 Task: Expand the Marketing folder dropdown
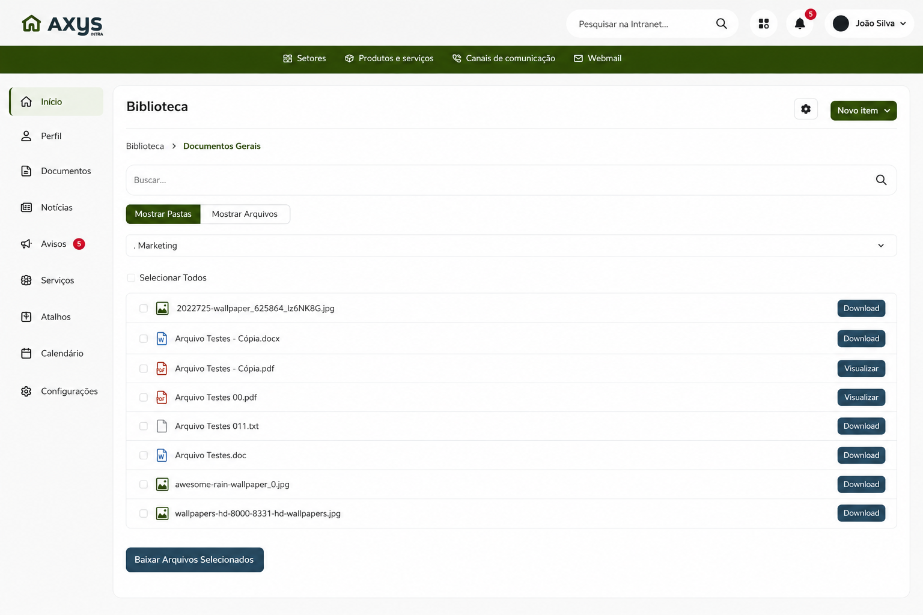point(511,246)
